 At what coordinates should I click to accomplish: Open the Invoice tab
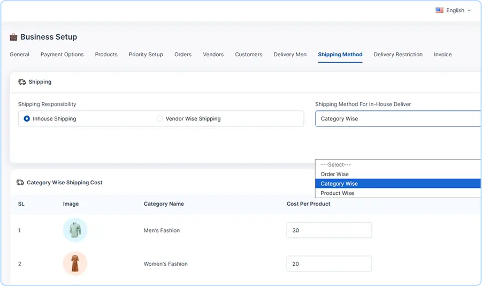click(442, 55)
